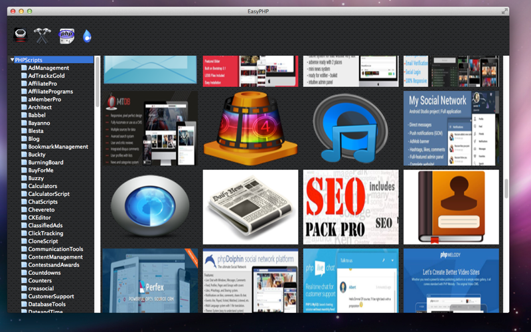Select the AdManagement folder
The height and width of the screenshot is (332, 531).
(x=48, y=68)
